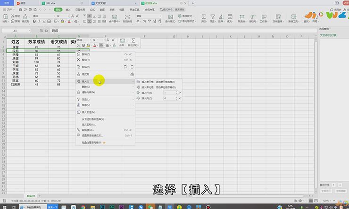
Task: Click the ribbon increase font size icon
Action: point(73,16)
